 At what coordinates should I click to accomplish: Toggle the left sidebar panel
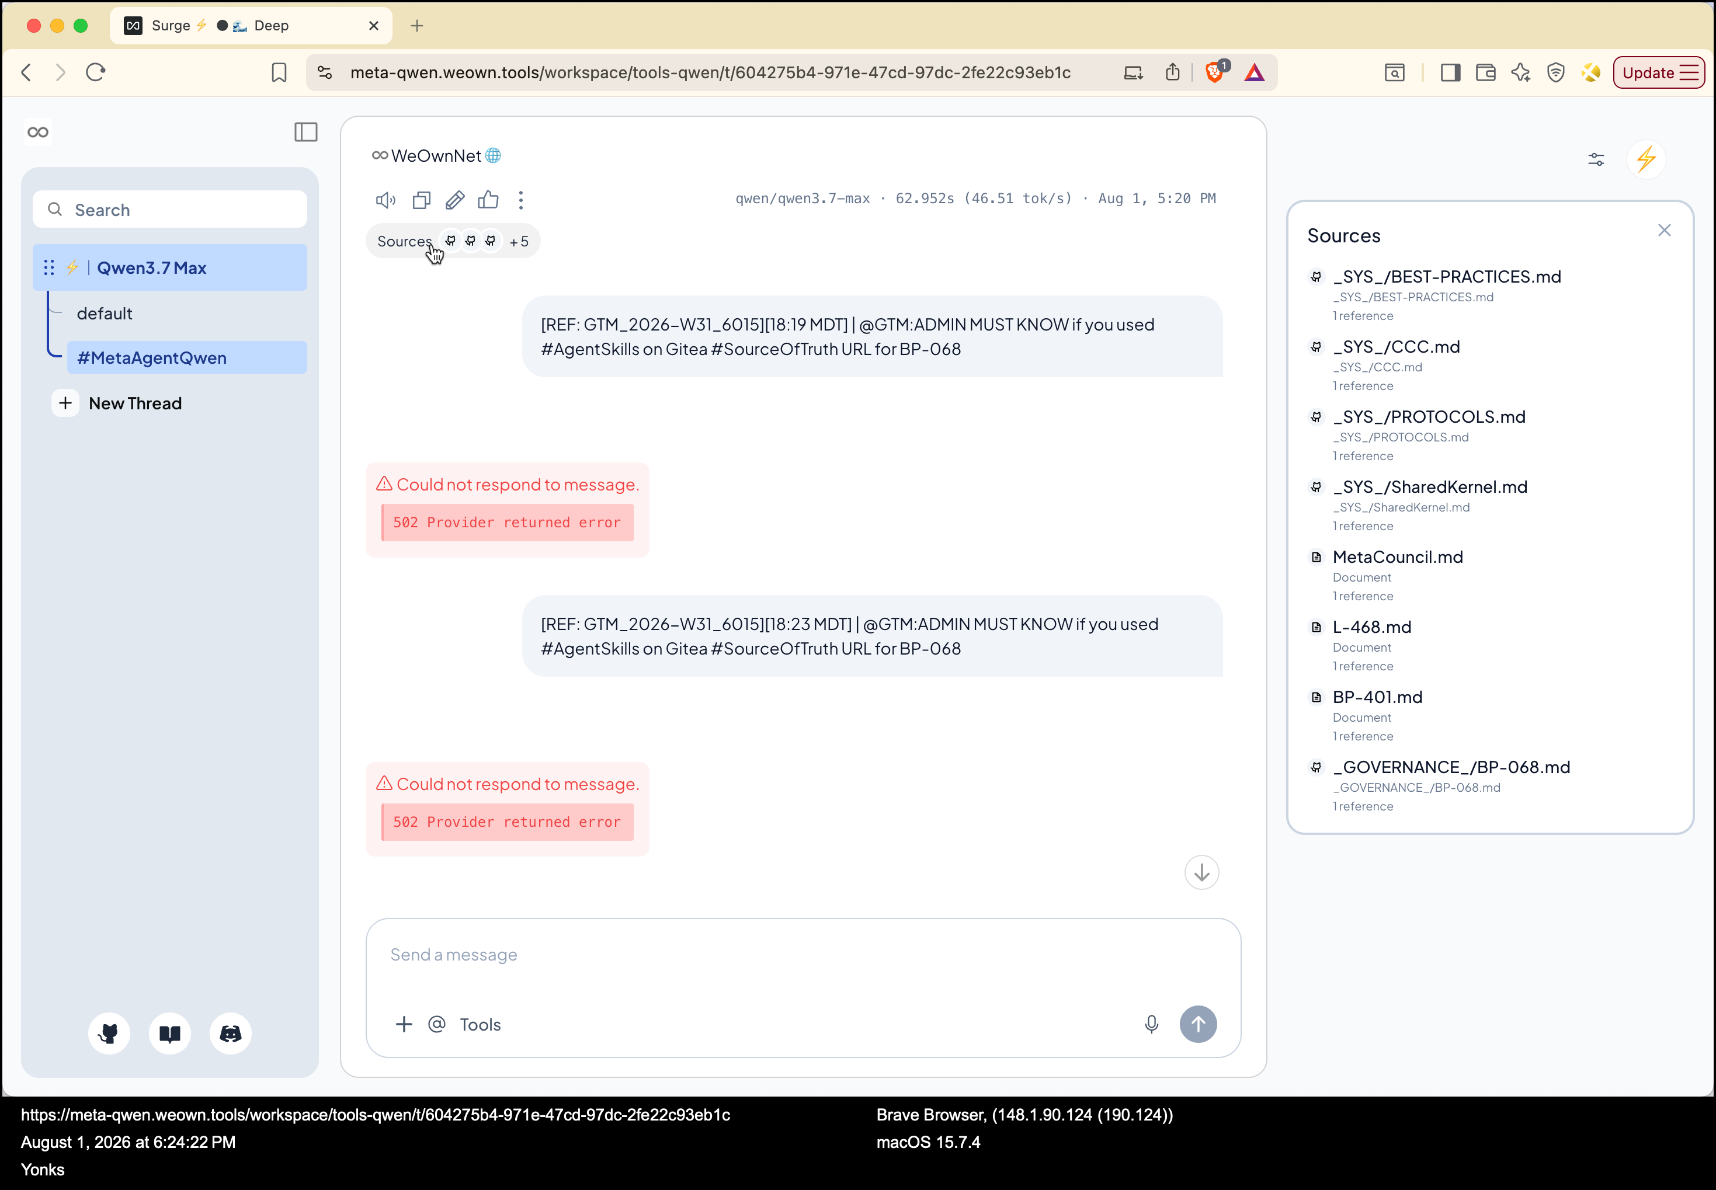click(306, 132)
